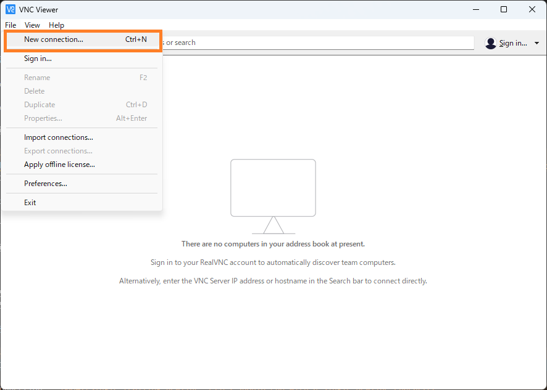The width and height of the screenshot is (547, 390).
Task: Click the Delete menu entry
Action: coord(82,91)
